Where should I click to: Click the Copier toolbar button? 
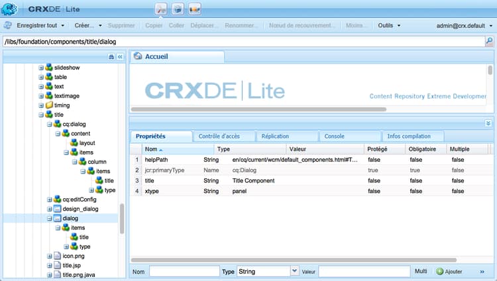pyautogui.click(x=154, y=25)
